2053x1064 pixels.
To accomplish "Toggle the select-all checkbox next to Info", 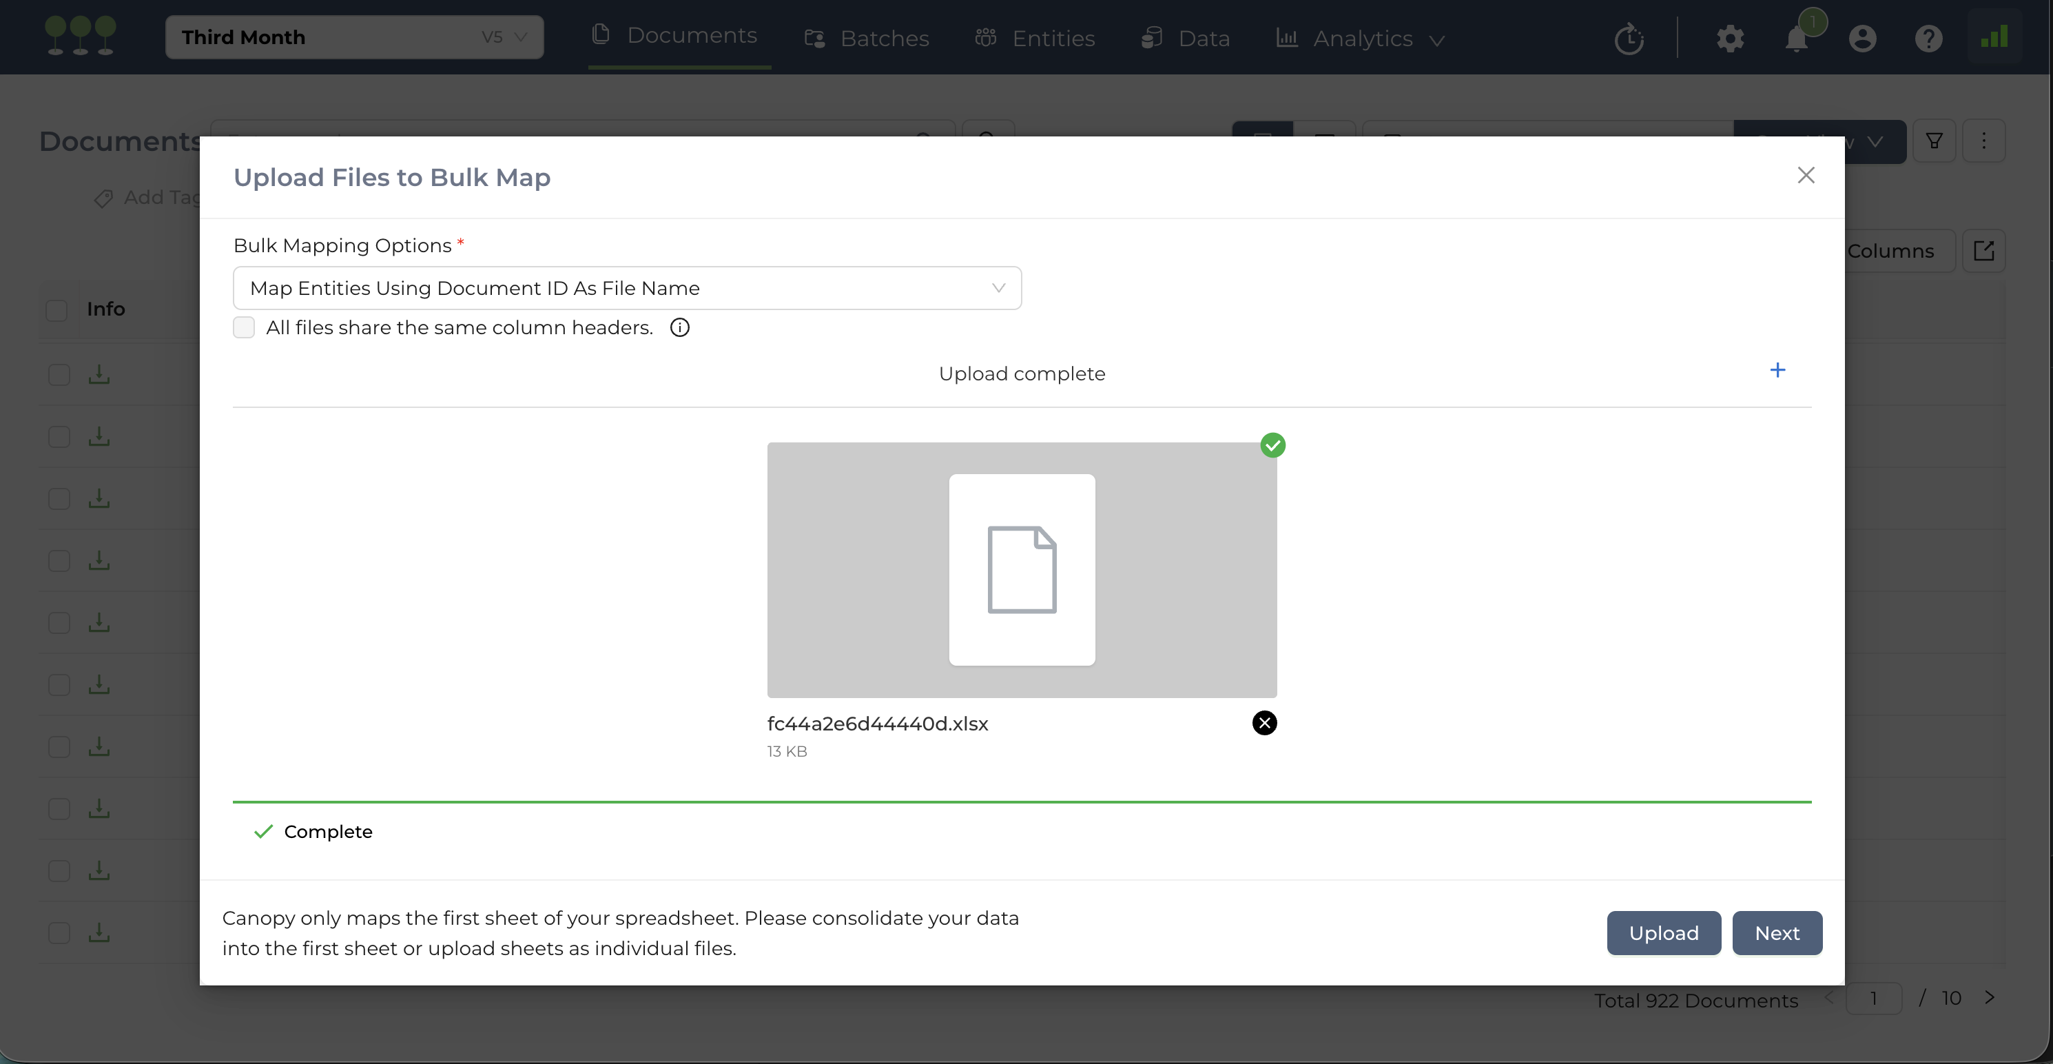I will (56, 310).
